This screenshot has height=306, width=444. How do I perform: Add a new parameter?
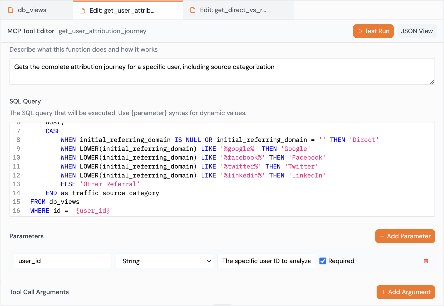click(405, 236)
